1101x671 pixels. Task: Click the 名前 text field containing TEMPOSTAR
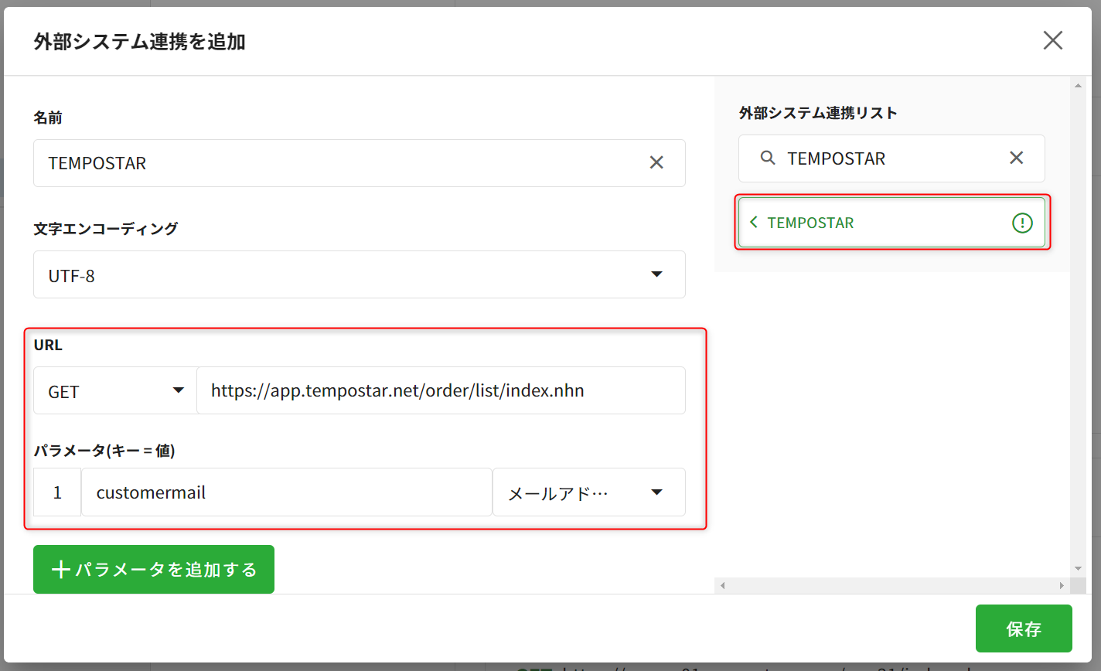340,163
